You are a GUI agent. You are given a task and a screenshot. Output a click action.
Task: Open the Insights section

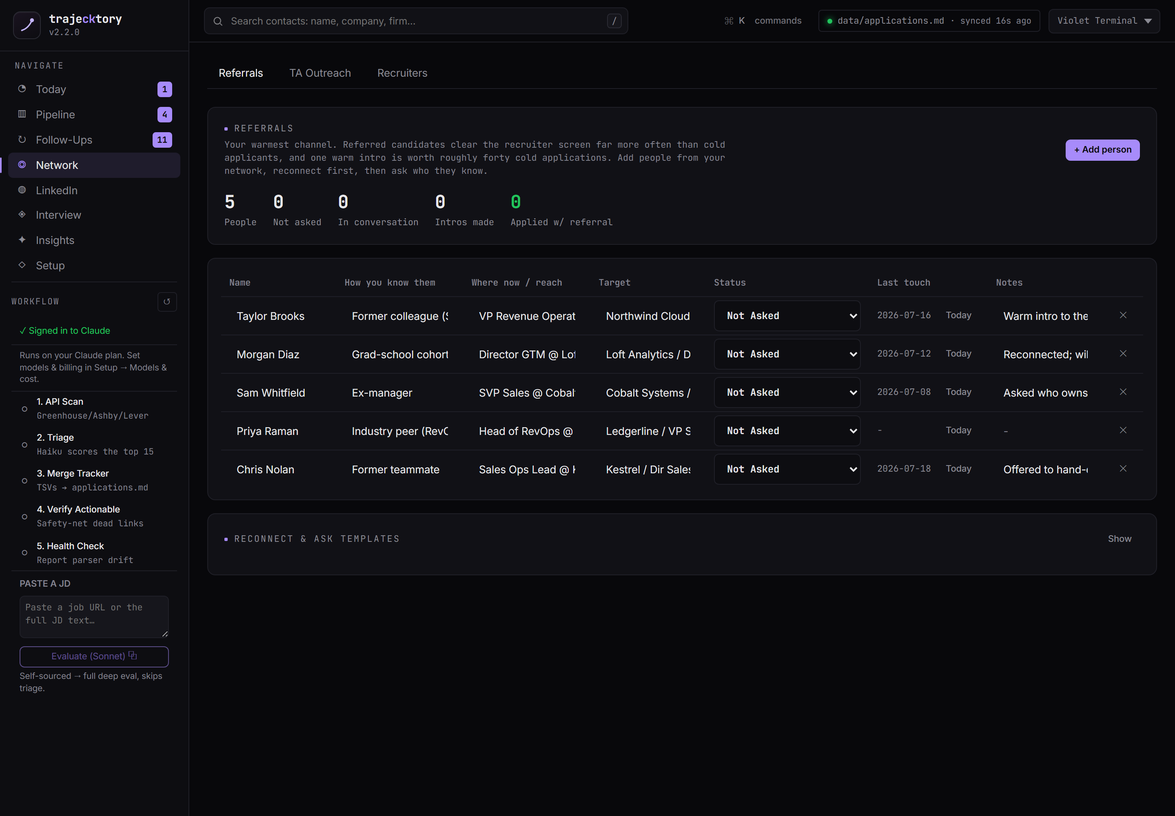94,240
